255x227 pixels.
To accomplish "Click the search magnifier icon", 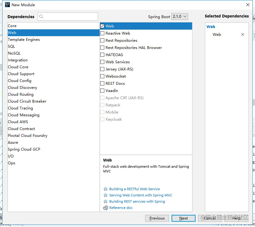I will point(41,17).
